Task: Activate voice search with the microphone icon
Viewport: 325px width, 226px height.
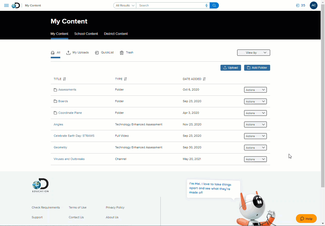Action: click(x=207, y=5)
